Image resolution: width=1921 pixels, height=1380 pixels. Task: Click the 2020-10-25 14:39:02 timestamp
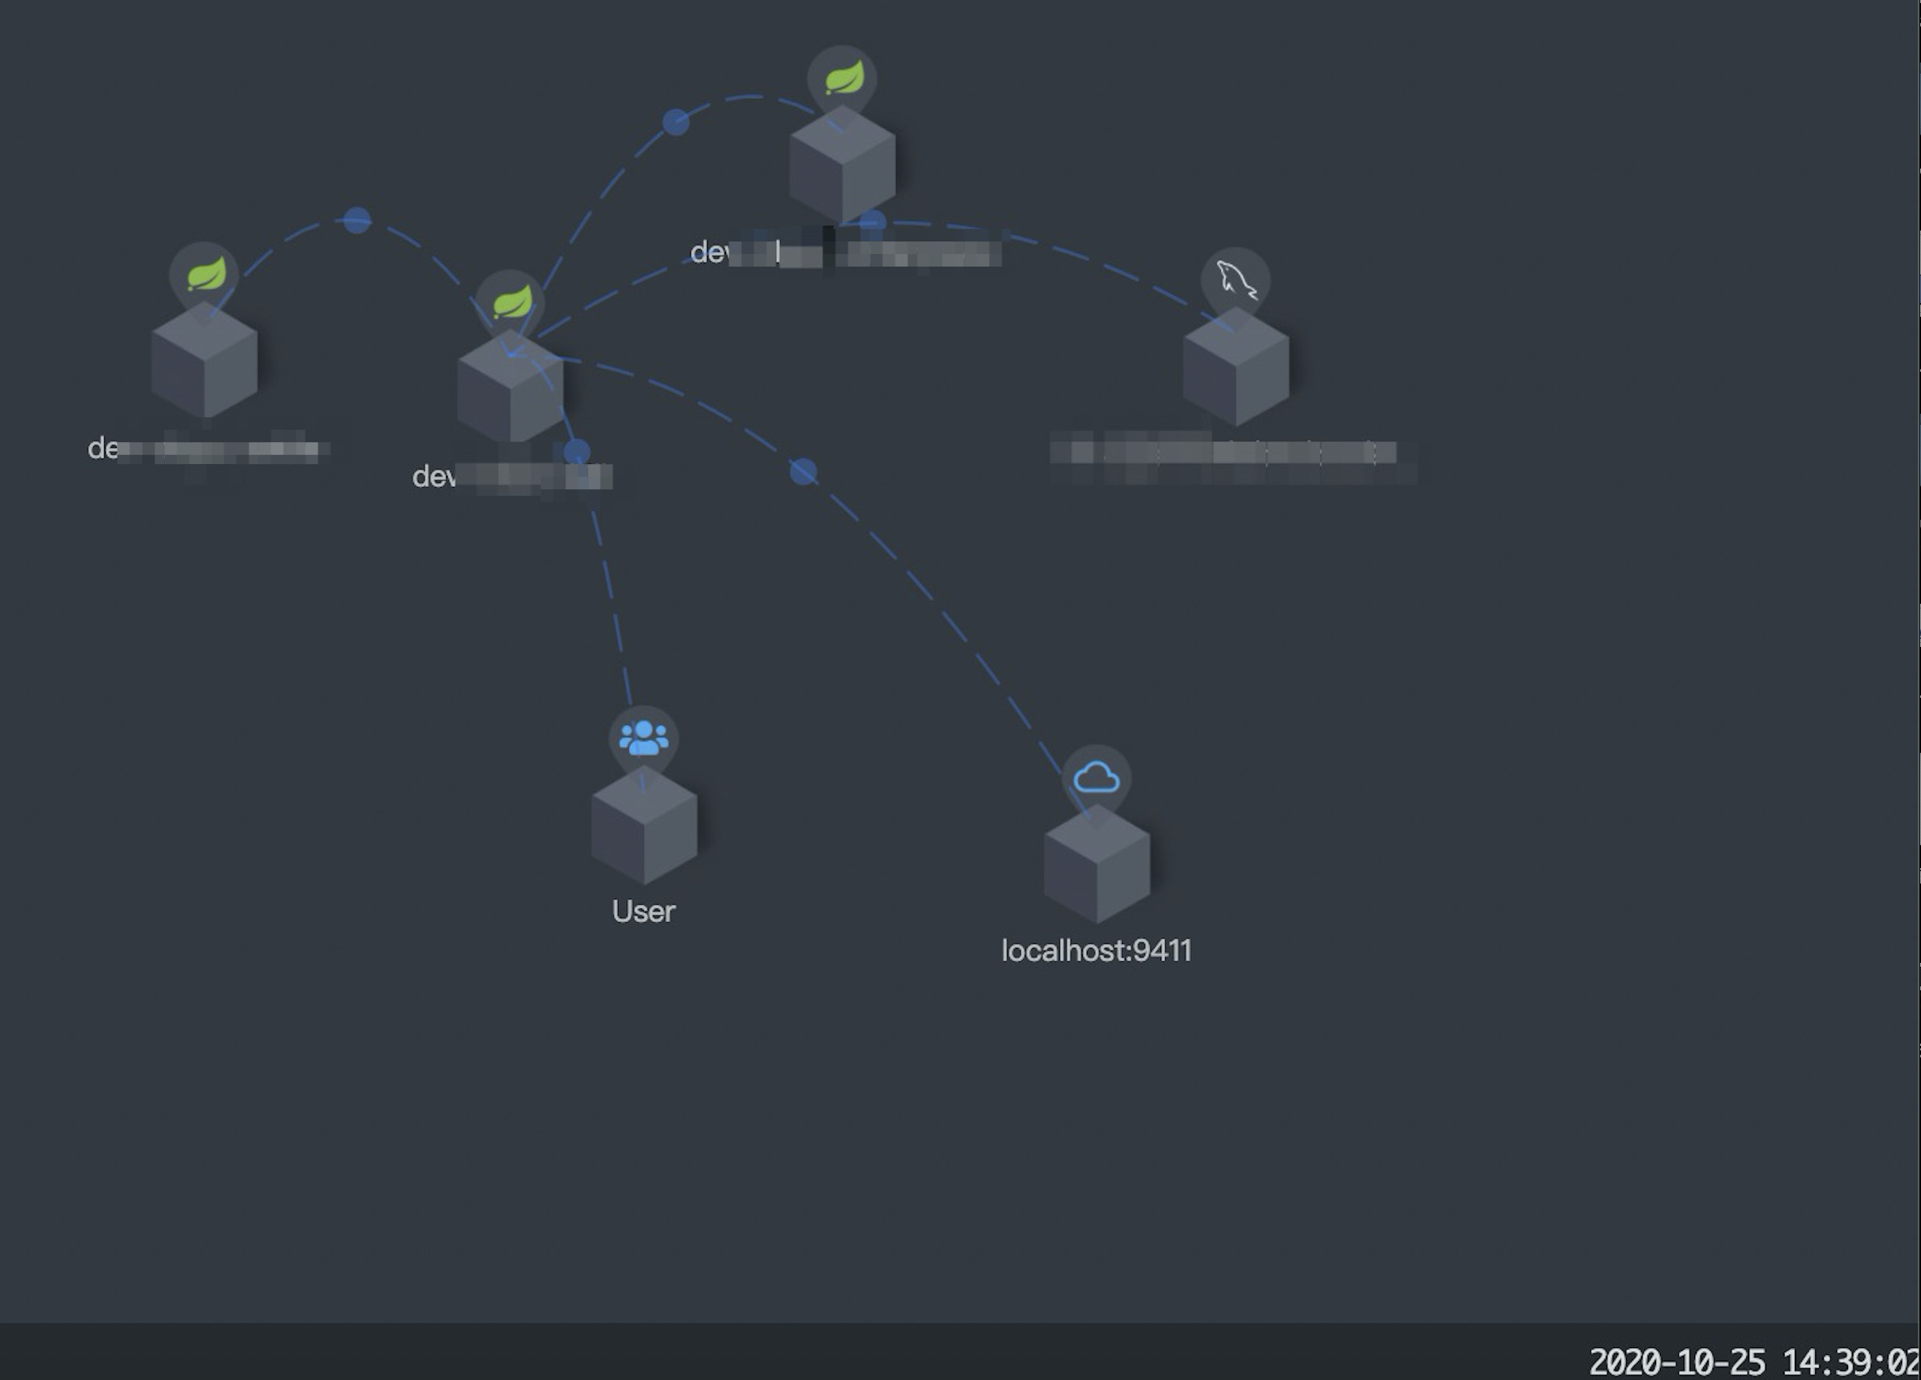pos(1753,1361)
